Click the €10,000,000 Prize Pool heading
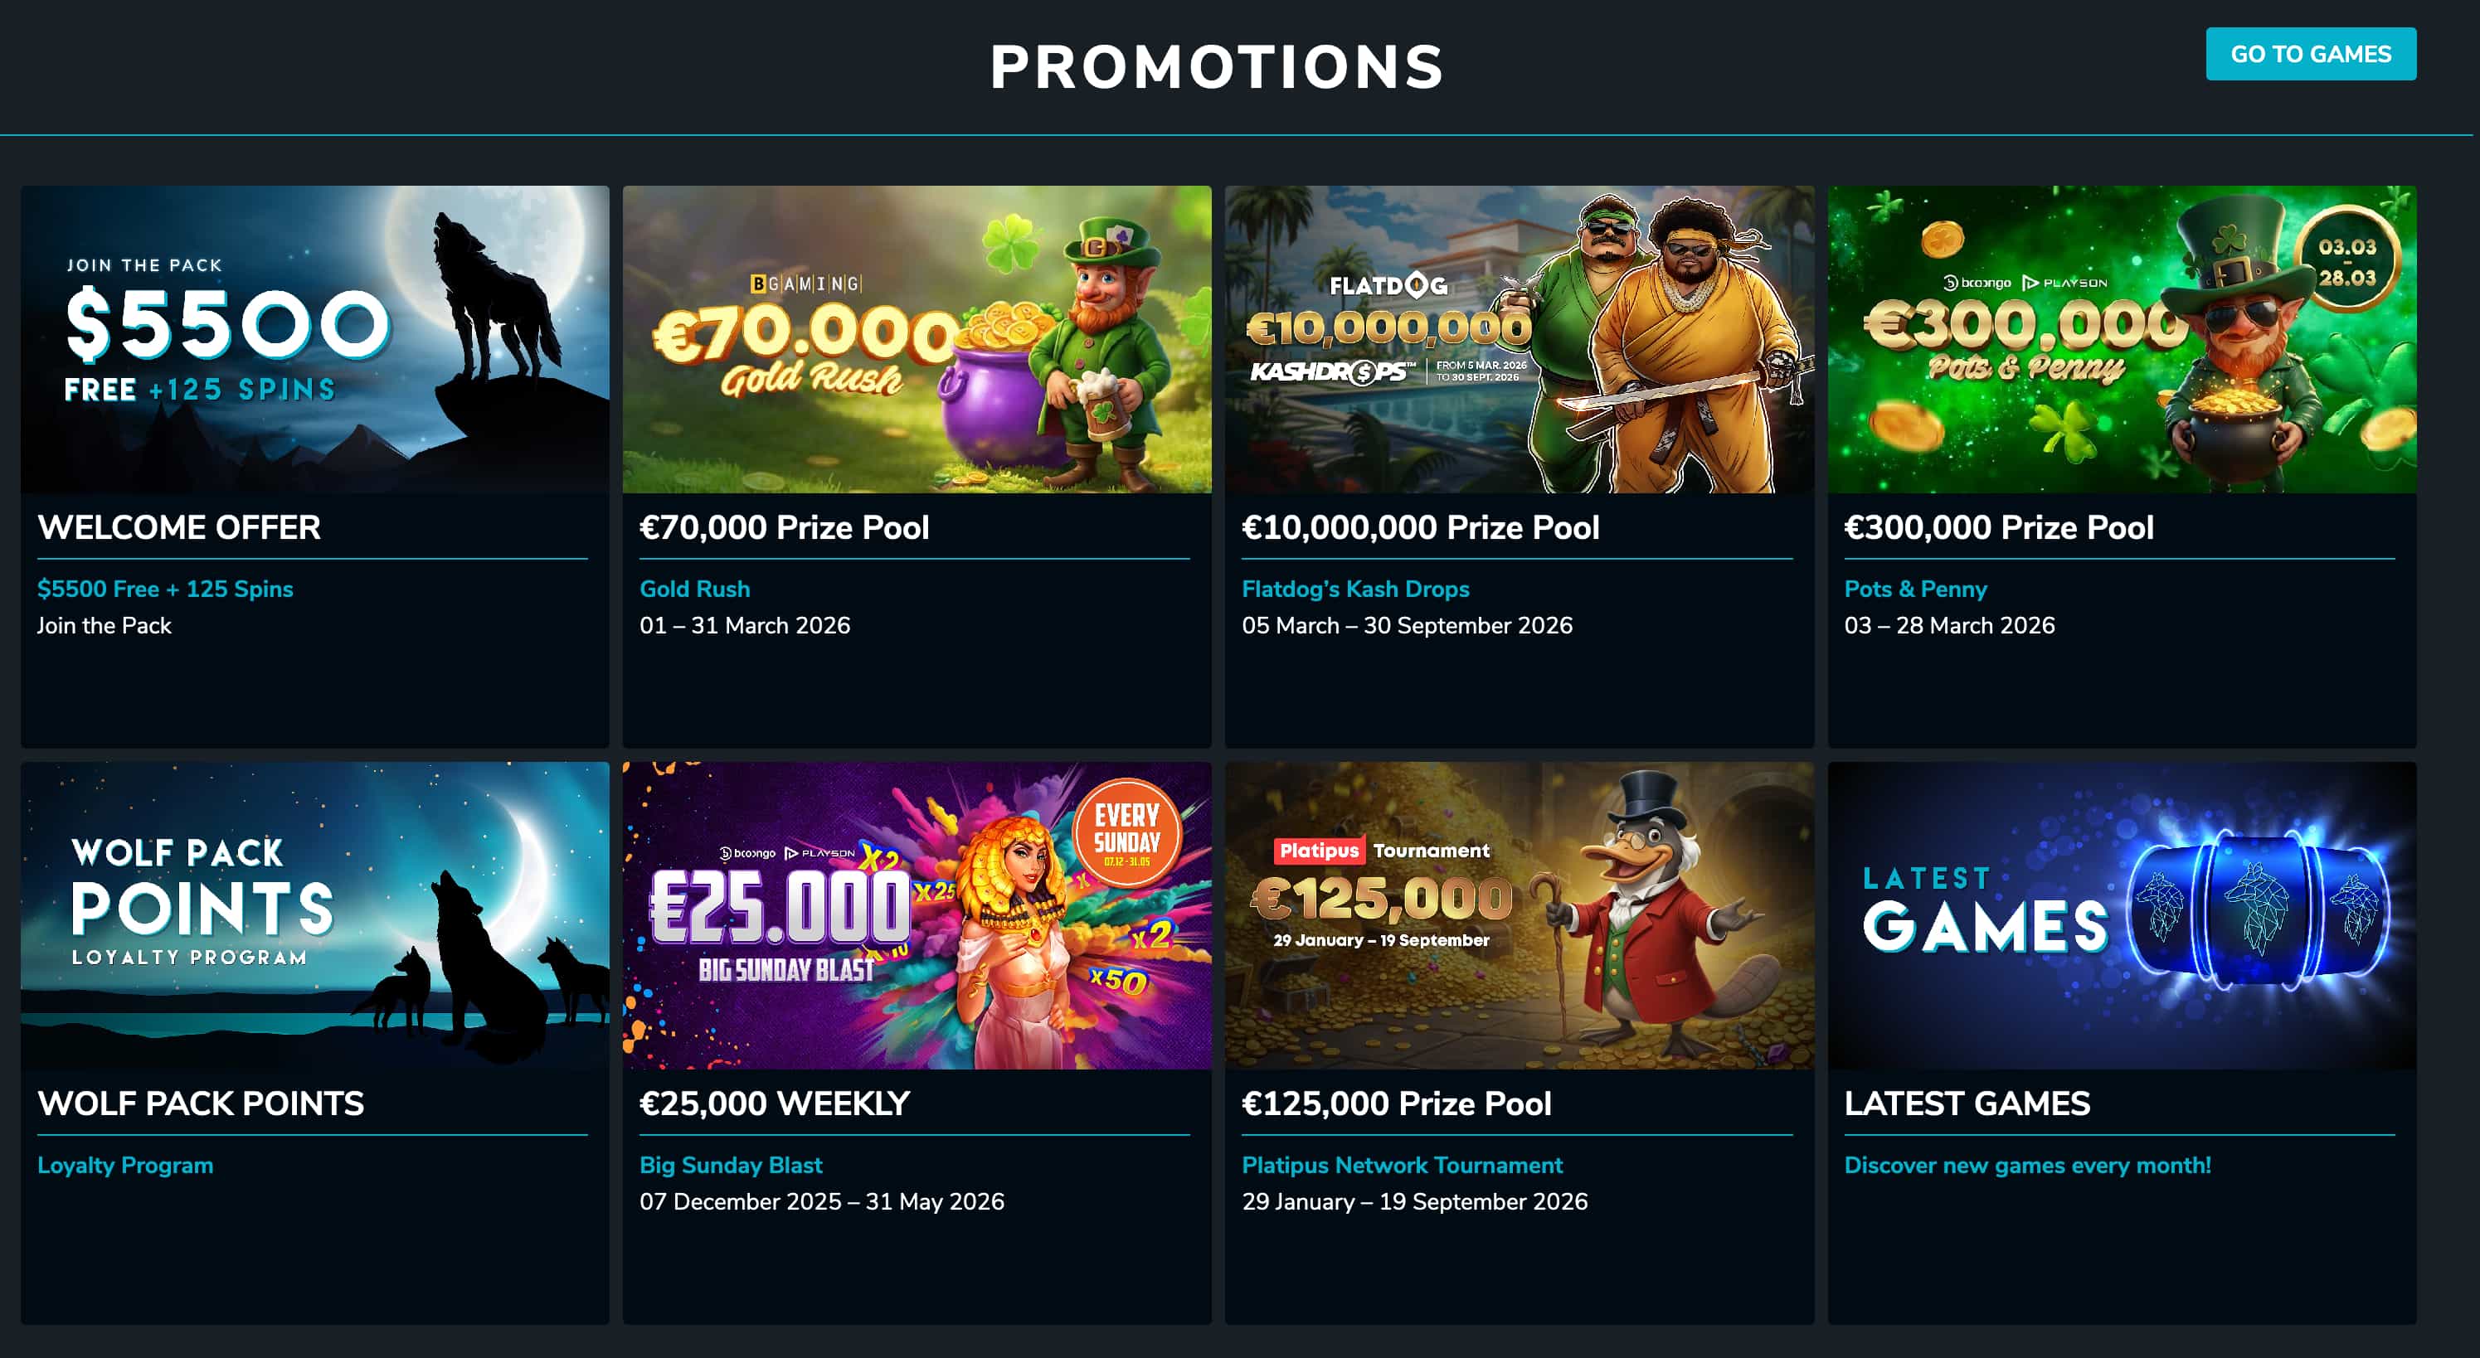 [x=1419, y=527]
